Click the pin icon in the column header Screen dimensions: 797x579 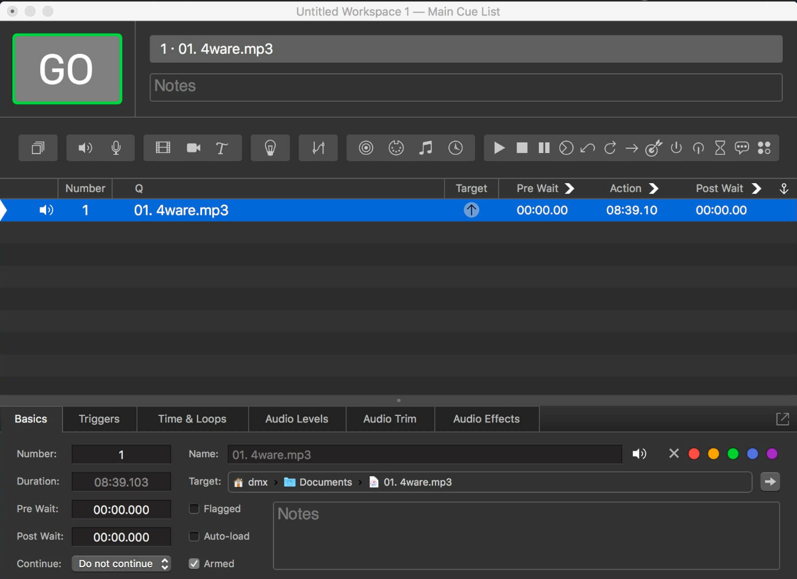[784, 188]
